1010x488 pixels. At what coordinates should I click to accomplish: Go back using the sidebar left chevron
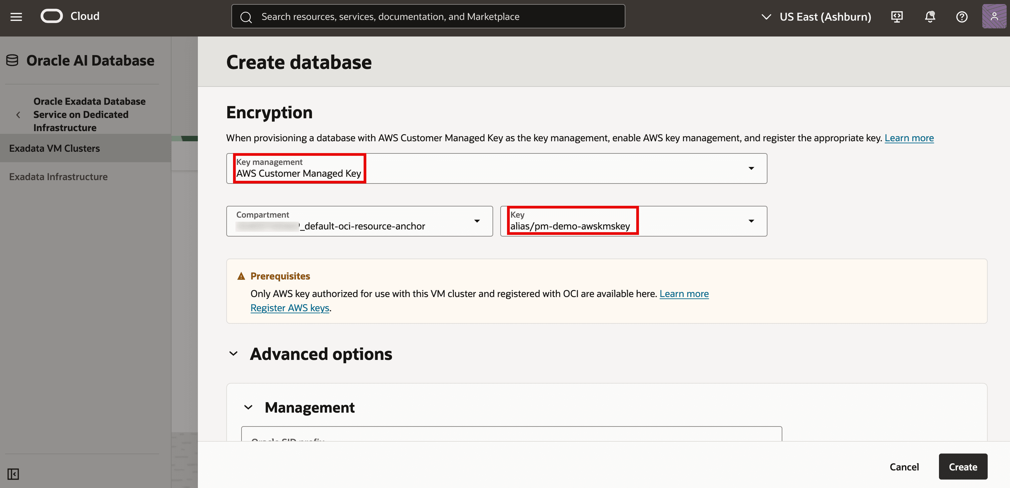18,115
